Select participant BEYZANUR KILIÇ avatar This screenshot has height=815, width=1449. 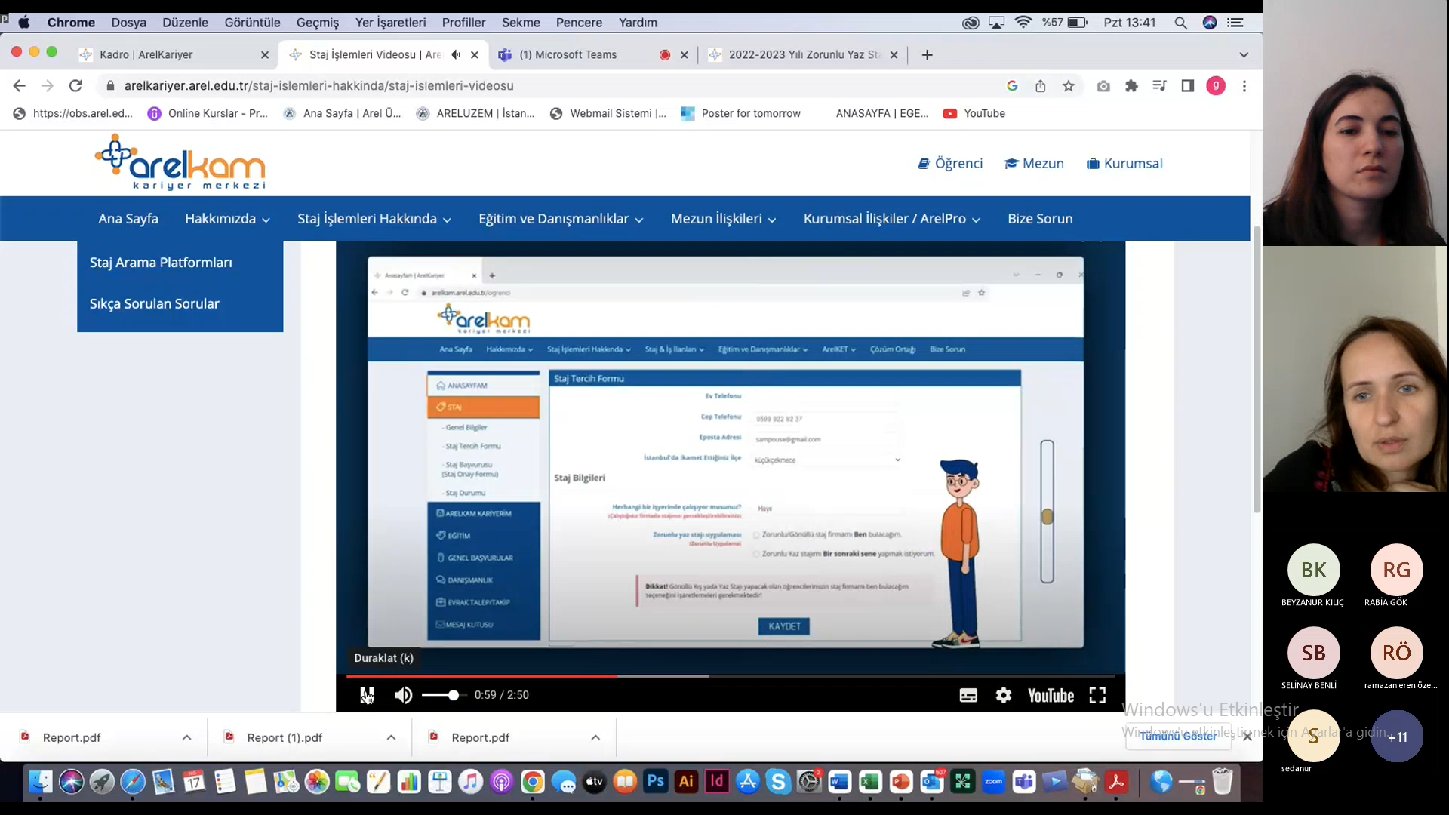[x=1314, y=570]
